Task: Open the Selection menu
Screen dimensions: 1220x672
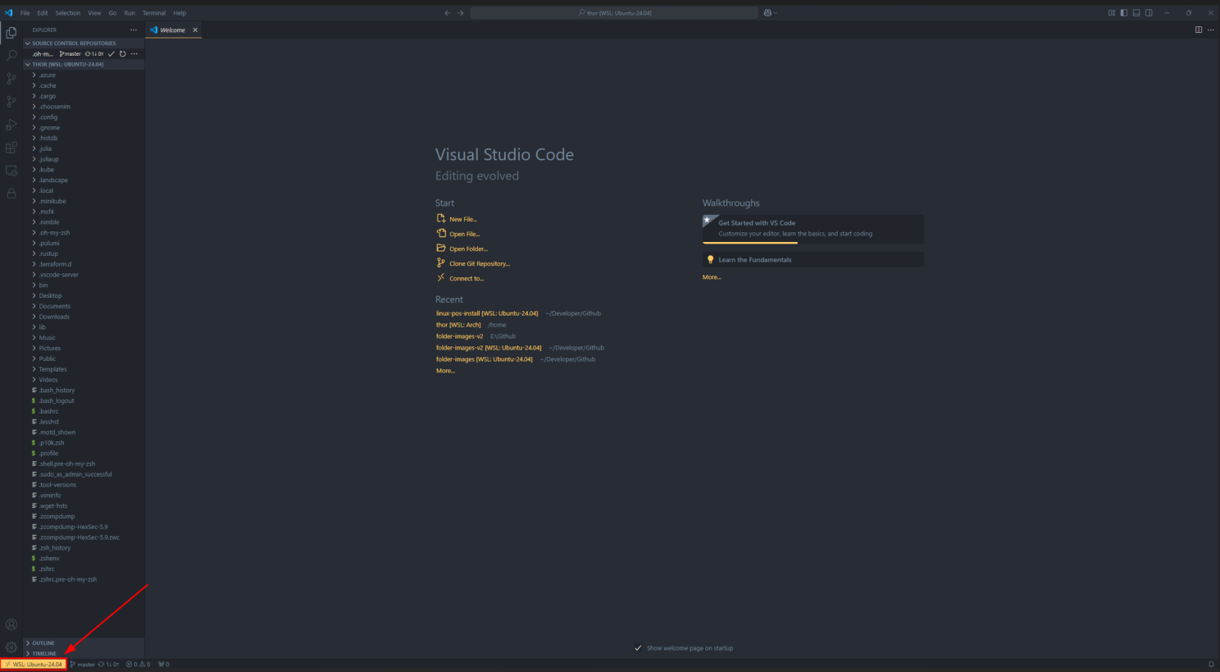Action: tap(68, 13)
